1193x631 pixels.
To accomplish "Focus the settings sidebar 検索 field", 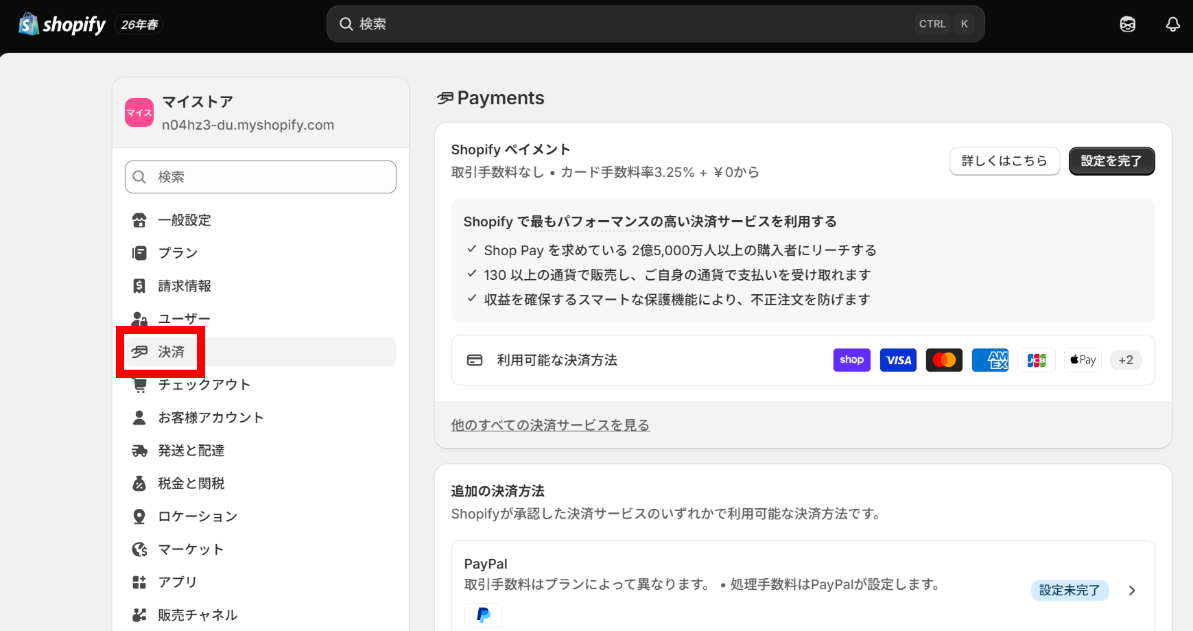I will tap(261, 177).
